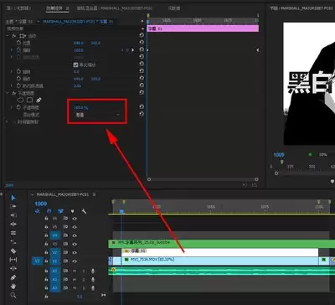335x305 pixels.
Task: Expand the anti-flicker filter property
Action: 12,85
